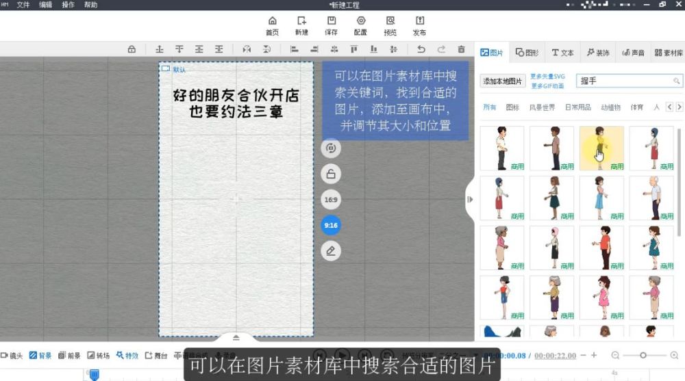
Task: Click the align left icon
Action: pos(295,49)
